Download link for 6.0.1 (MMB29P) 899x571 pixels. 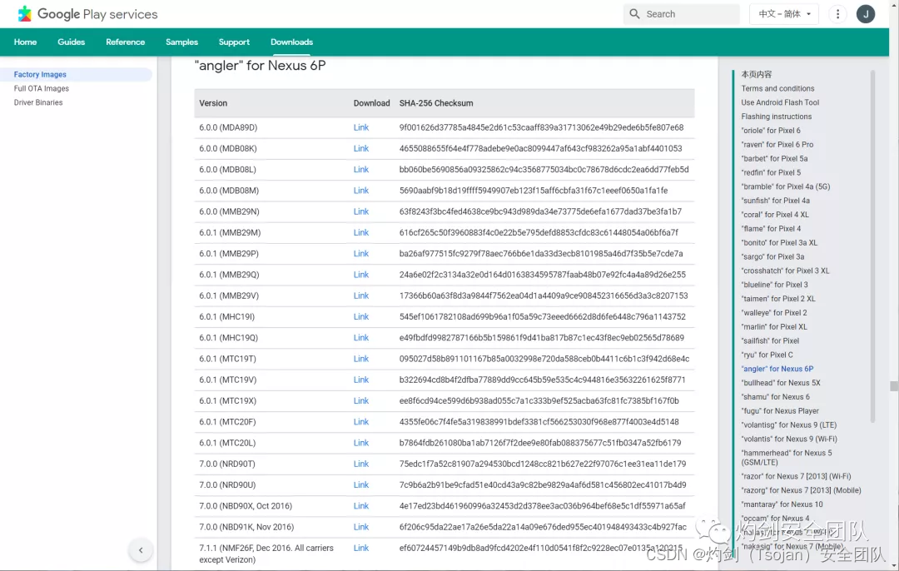pos(361,253)
